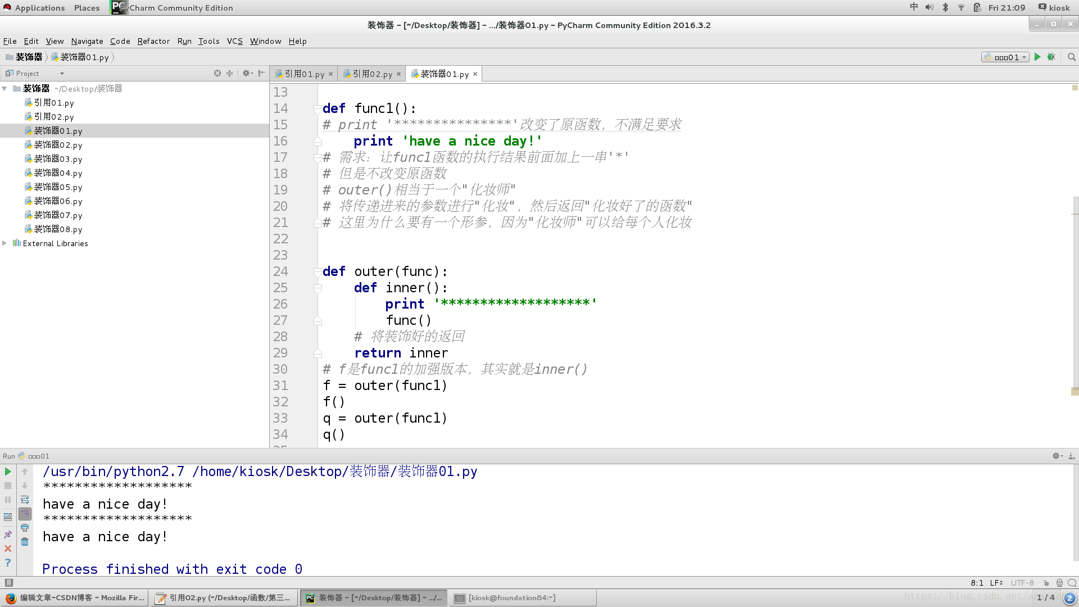The width and height of the screenshot is (1079, 607).
Task: Toggle soft-wrap in the Run console
Action: tap(25, 500)
